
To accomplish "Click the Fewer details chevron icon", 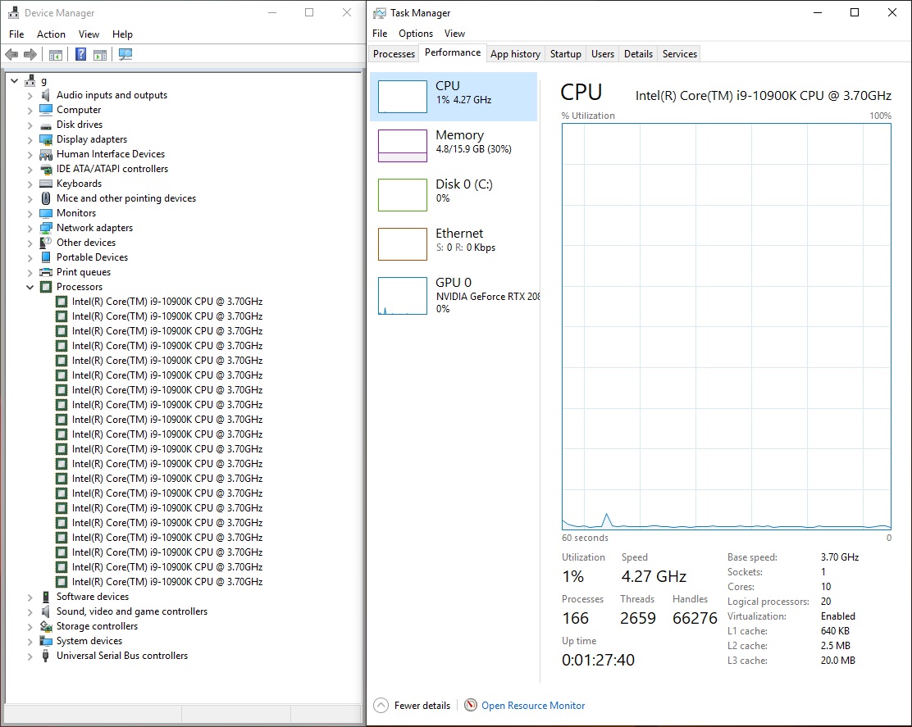I will pyautogui.click(x=381, y=705).
